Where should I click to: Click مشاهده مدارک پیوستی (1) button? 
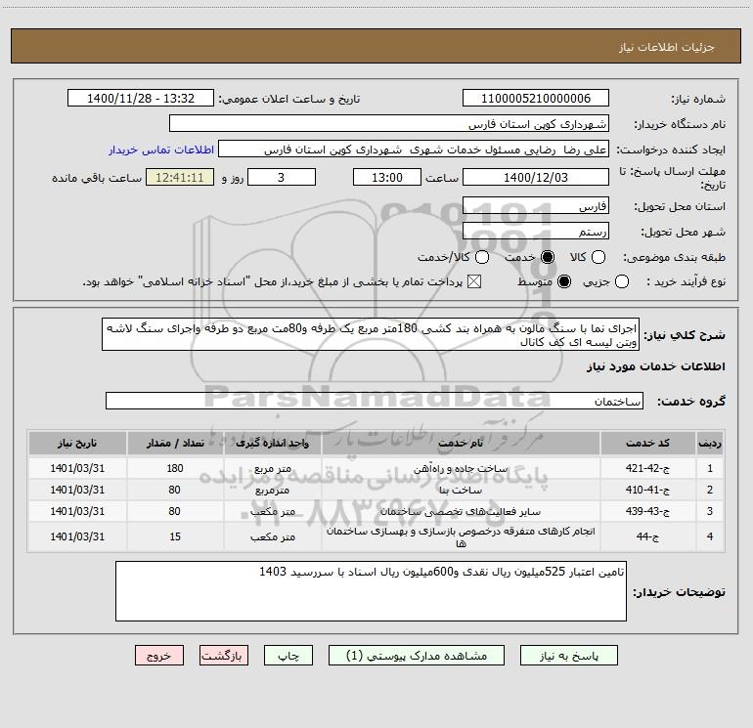tap(417, 656)
